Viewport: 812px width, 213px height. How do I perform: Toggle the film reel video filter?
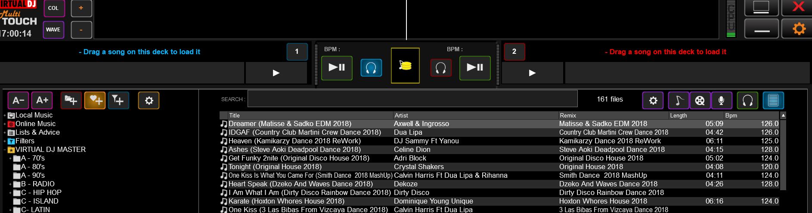pyautogui.click(x=700, y=100)
